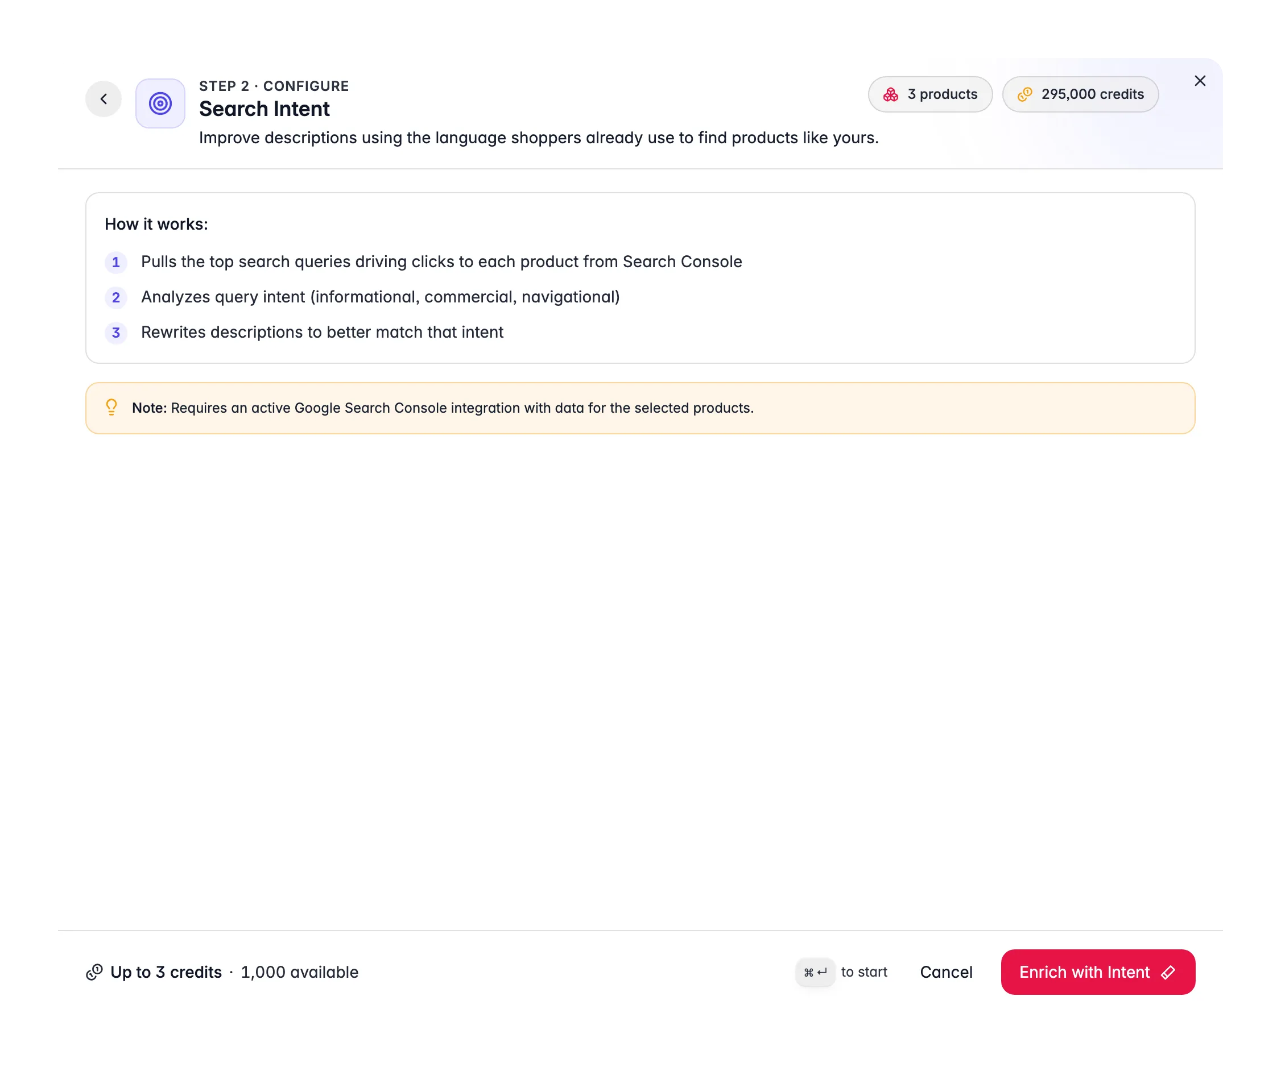Click the credits icon beside Up to 3 credits
The height and width of the screenshot is (1071, 1281).
(x=94, y=972)
